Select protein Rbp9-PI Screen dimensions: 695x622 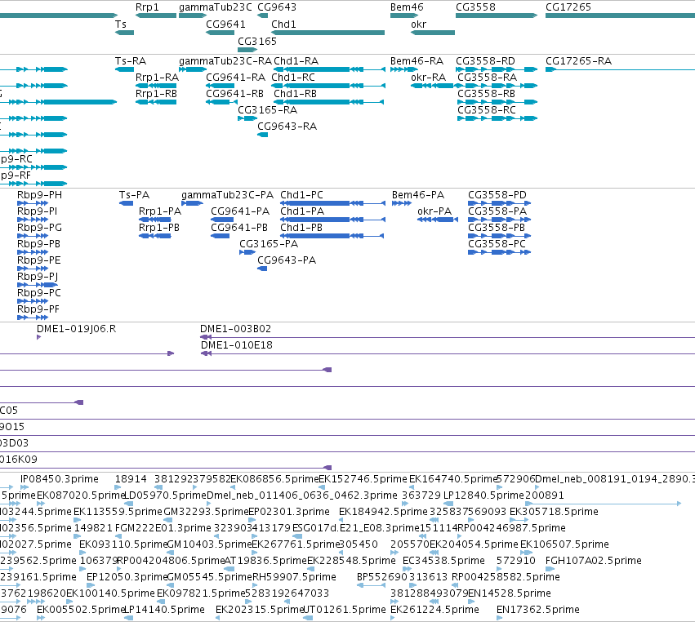[x=33, y=220]
